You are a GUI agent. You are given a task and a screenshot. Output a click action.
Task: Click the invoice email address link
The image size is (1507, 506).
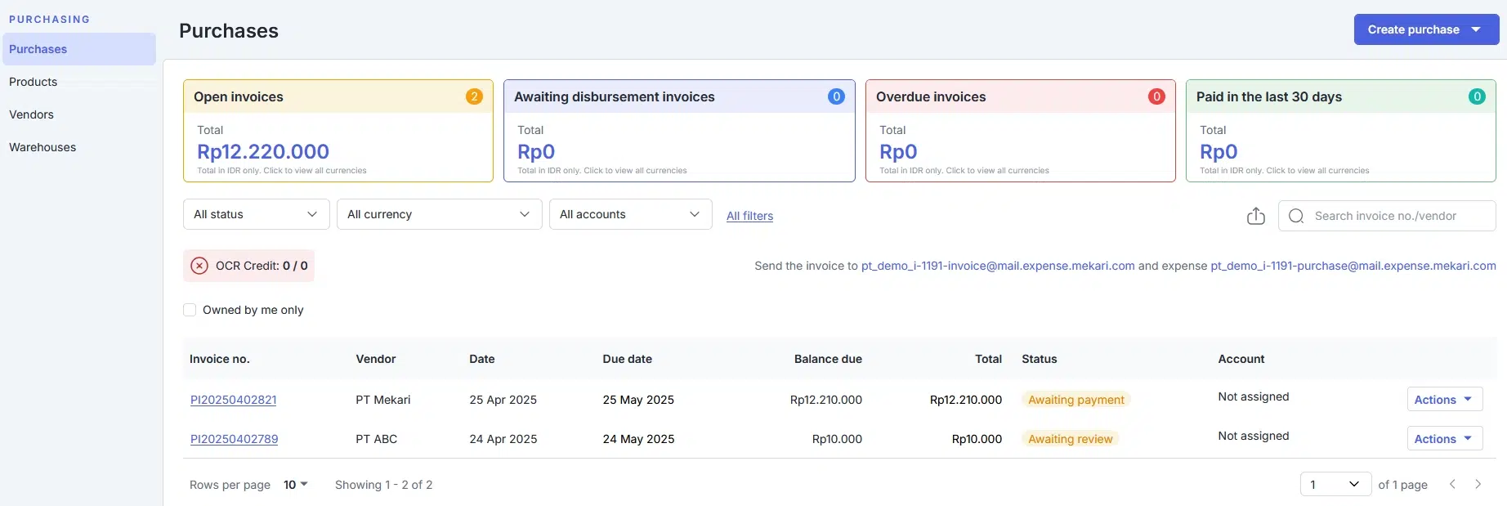coord(998,266)
